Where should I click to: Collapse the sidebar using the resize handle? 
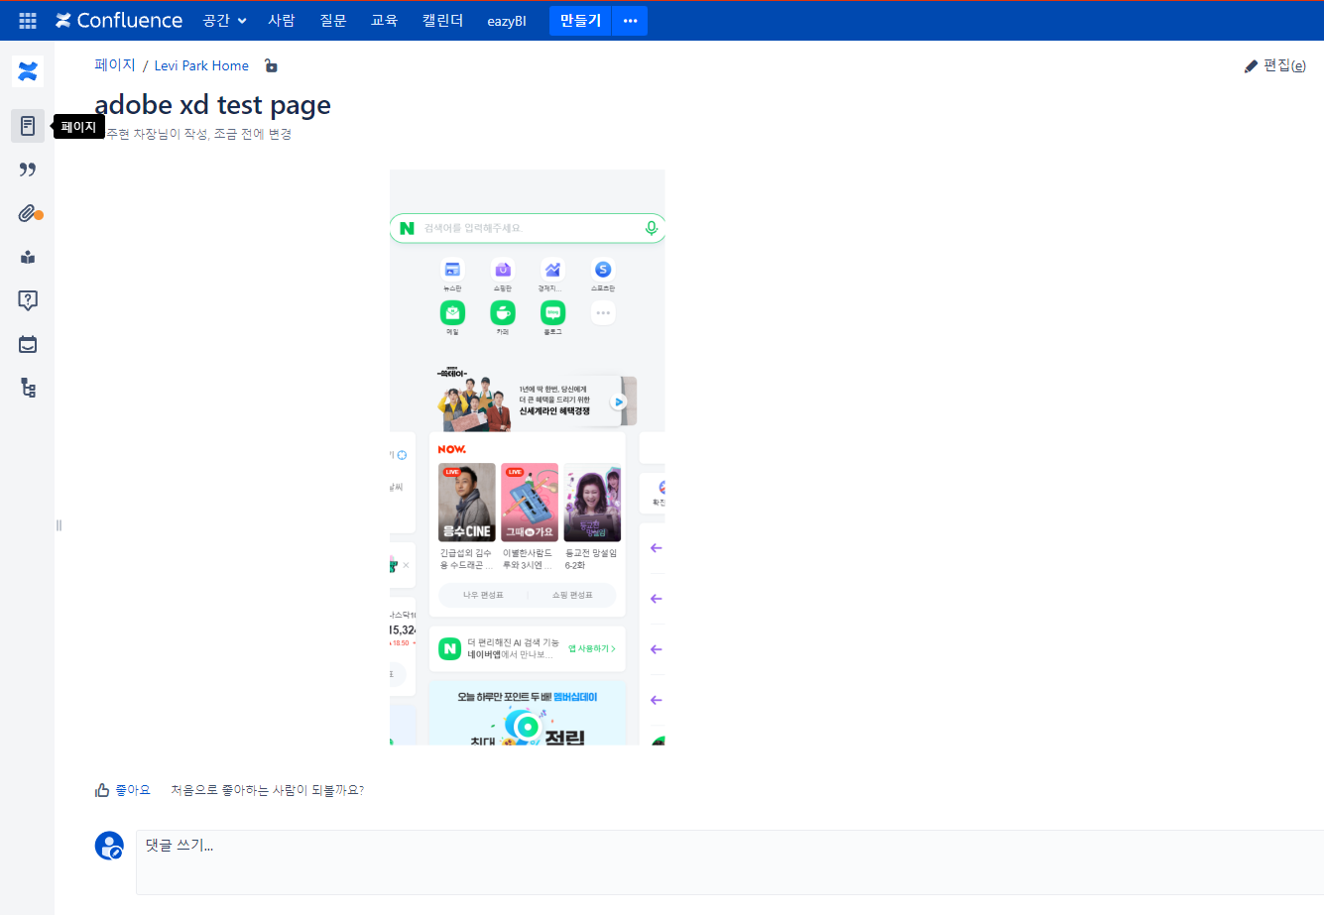[59, 525]
